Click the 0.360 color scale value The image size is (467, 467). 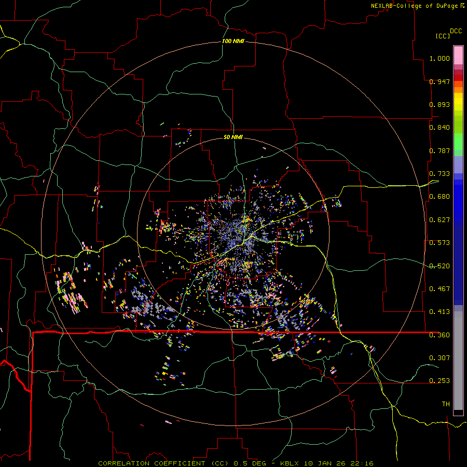[x=439, y=335]
